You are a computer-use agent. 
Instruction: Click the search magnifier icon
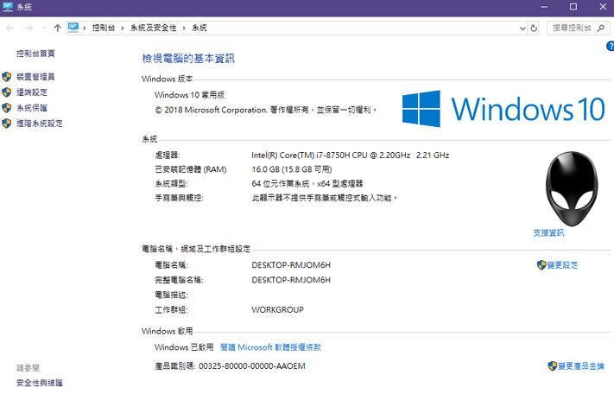[x=601, y=28]
